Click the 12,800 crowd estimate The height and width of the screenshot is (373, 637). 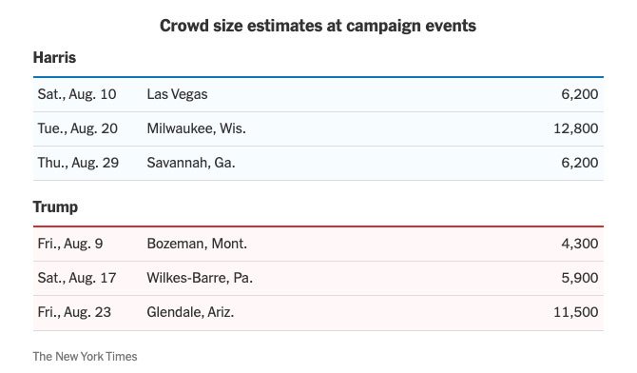575,128
